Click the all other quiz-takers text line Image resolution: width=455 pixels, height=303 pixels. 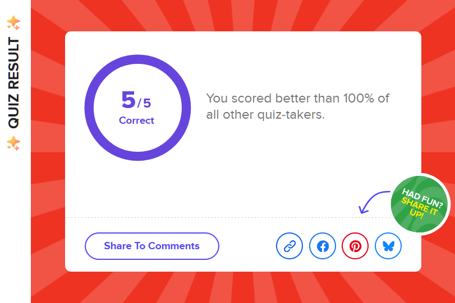tap(265, 115)
